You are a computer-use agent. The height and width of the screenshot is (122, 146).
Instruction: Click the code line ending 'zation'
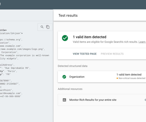pyautogui.click(x=5, y=43)
